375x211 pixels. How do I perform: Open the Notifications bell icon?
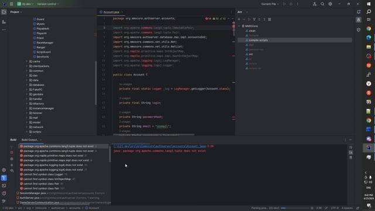coord(359,12)
